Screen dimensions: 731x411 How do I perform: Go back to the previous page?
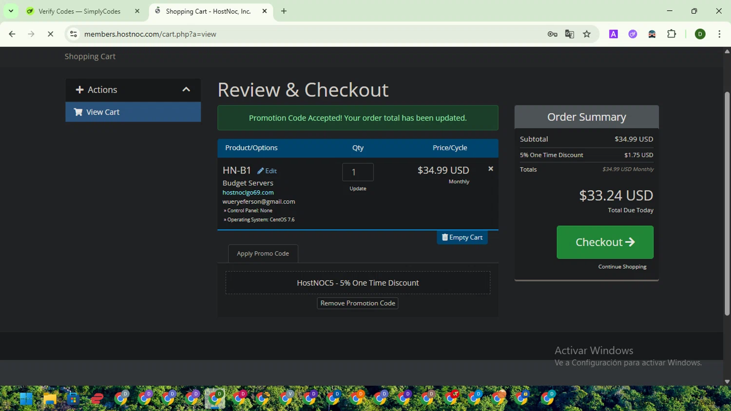click(12, 34)
